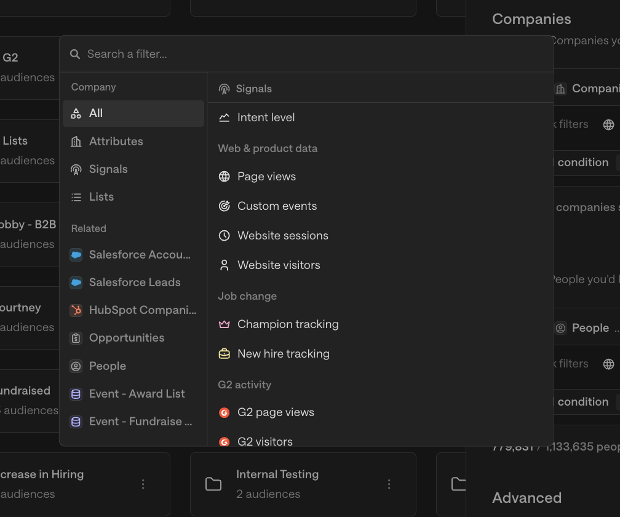Select Opportunities related object

click(x=133, y=339)
